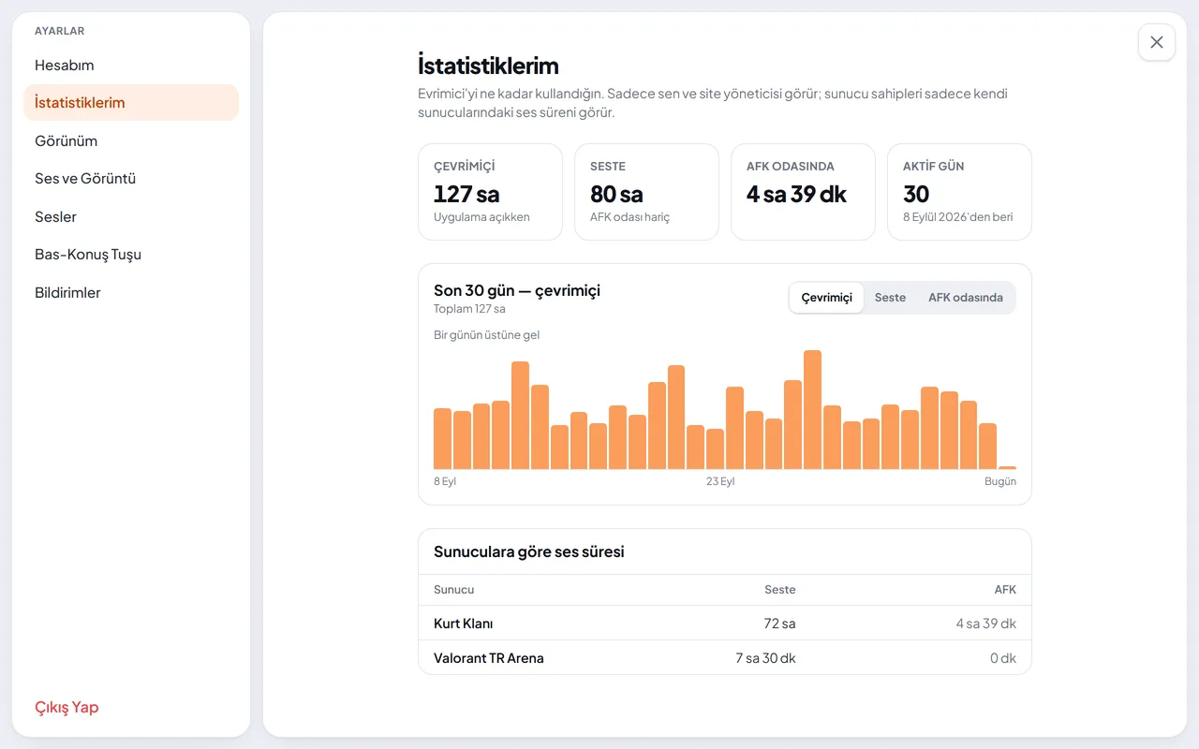
Task: Click the 7 sa 30 dk cell
Action: pos(765,658)
